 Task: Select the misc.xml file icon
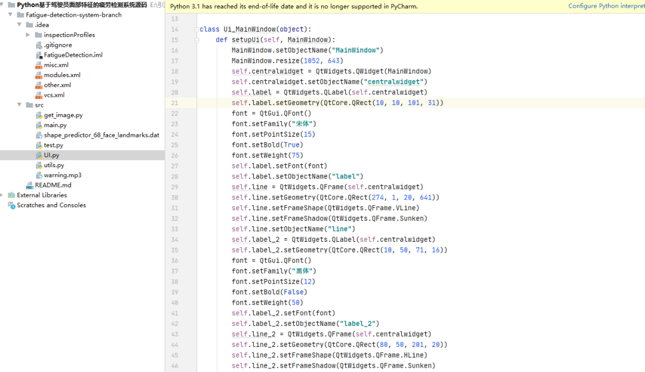39,65
